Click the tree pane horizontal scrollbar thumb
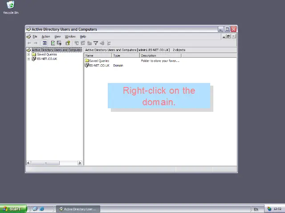 (x=45, y=163)
